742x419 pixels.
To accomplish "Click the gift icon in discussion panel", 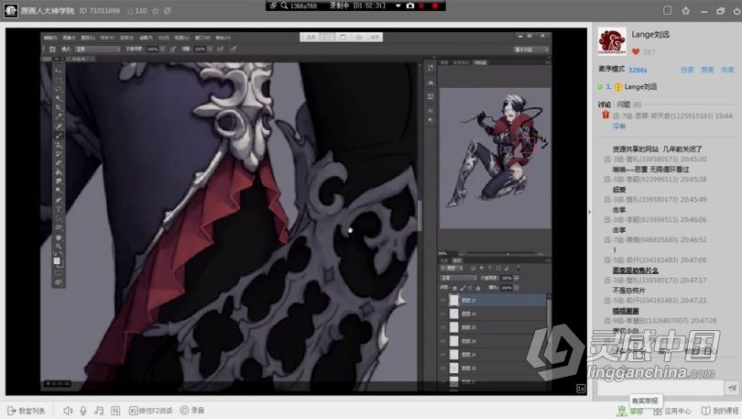I will [x=606, y=115].
